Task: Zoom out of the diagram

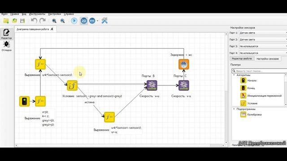Action: click(x=62, y=21)
